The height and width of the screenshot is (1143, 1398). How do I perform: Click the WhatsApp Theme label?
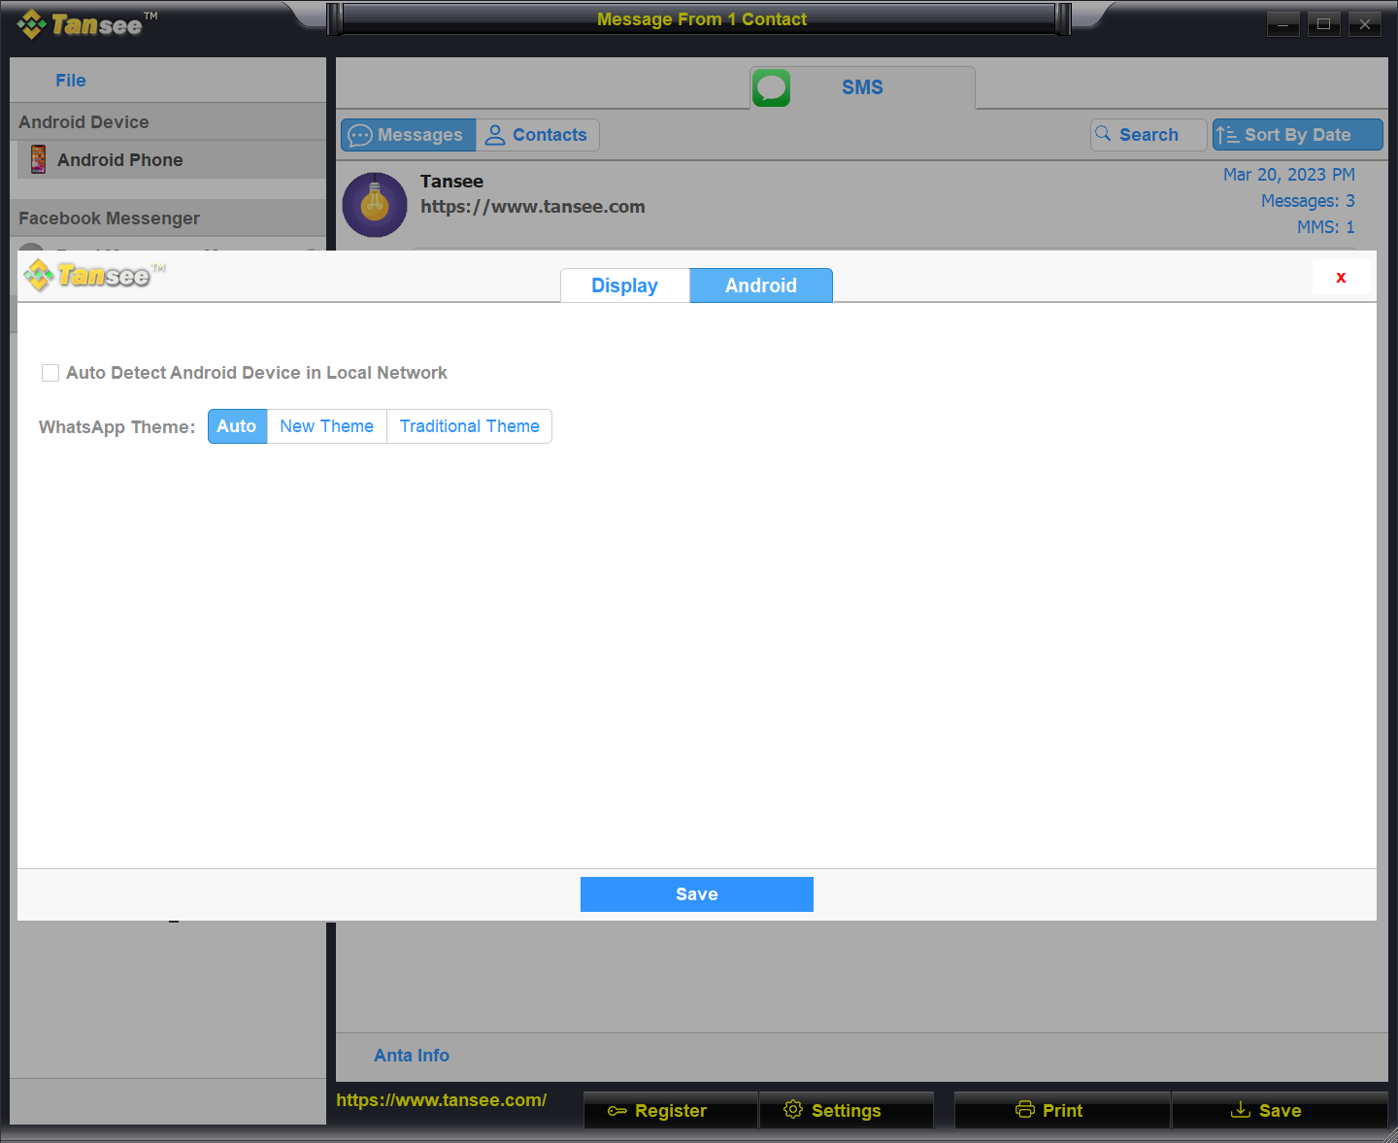116,427
